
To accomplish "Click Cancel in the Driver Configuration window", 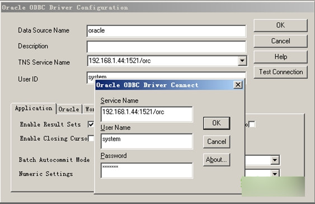I will [x=280, y=41].
